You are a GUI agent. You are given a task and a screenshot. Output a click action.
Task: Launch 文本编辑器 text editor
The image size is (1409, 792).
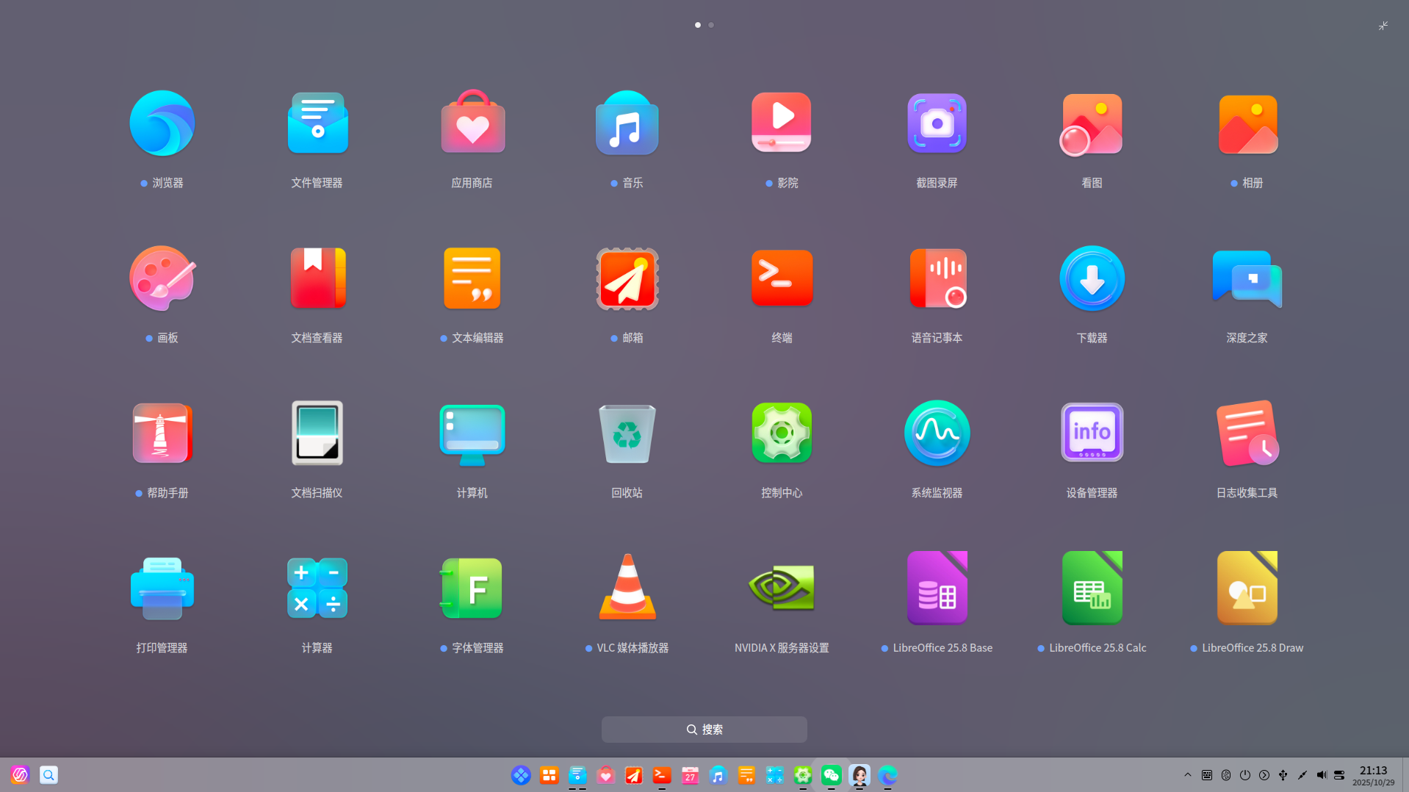click(x=472, y=278)
